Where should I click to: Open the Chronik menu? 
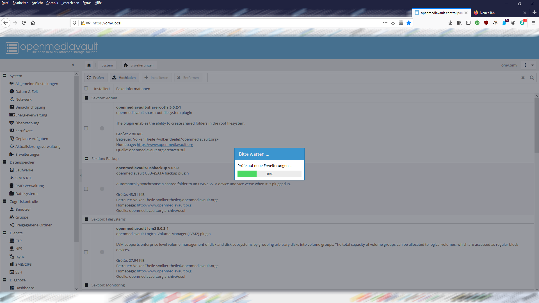pos(52,3)
